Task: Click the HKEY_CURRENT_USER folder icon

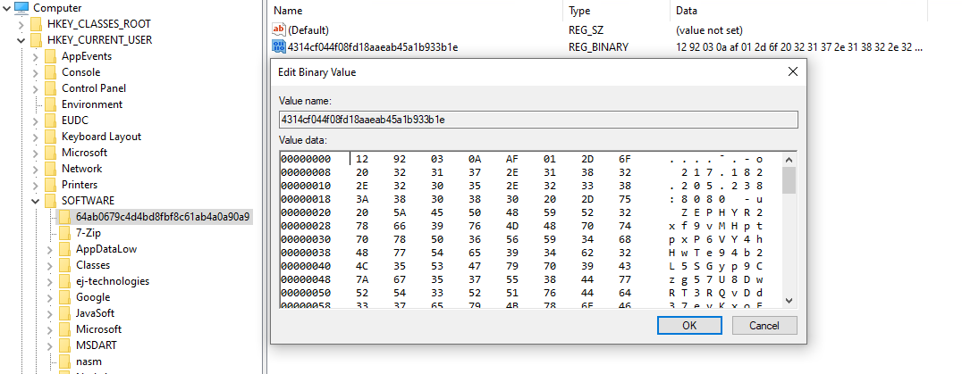Action: (x=38, y=40)
